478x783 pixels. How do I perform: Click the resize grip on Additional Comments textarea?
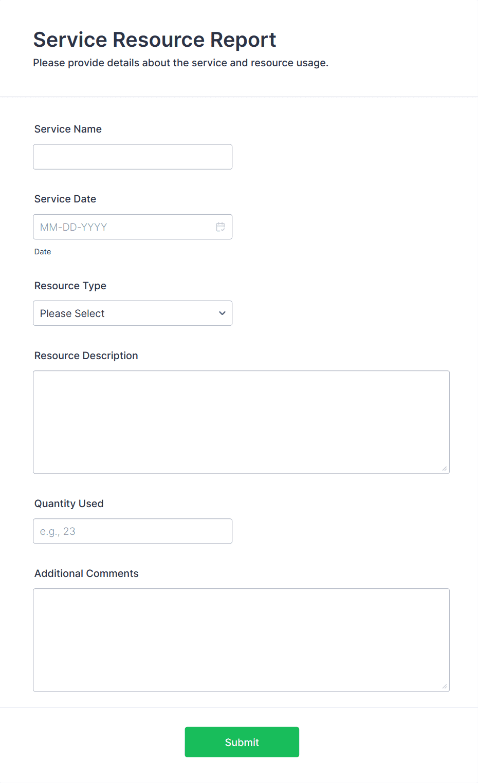click(x=444, y=686)
